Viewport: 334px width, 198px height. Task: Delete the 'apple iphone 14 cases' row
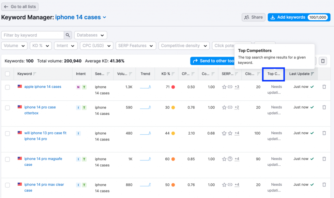324,87
